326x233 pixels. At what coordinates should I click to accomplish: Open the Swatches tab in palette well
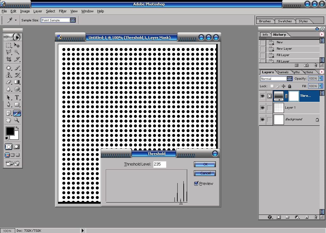(285, 21)
